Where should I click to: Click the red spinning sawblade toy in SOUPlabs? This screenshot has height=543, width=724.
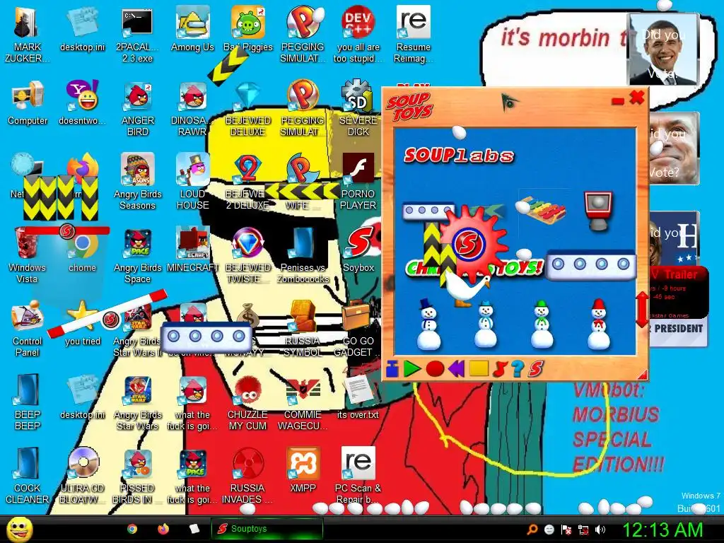point(471,243)
